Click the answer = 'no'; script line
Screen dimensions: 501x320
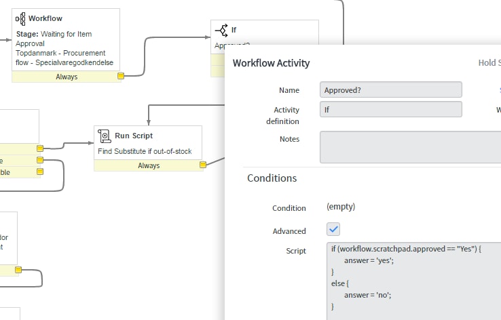coord(367,295)
